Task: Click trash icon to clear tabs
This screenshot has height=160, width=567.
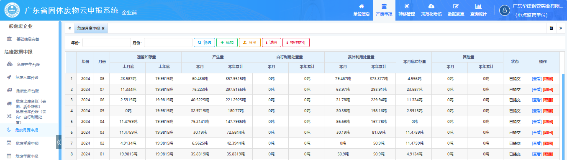Action: click(551, 28)
